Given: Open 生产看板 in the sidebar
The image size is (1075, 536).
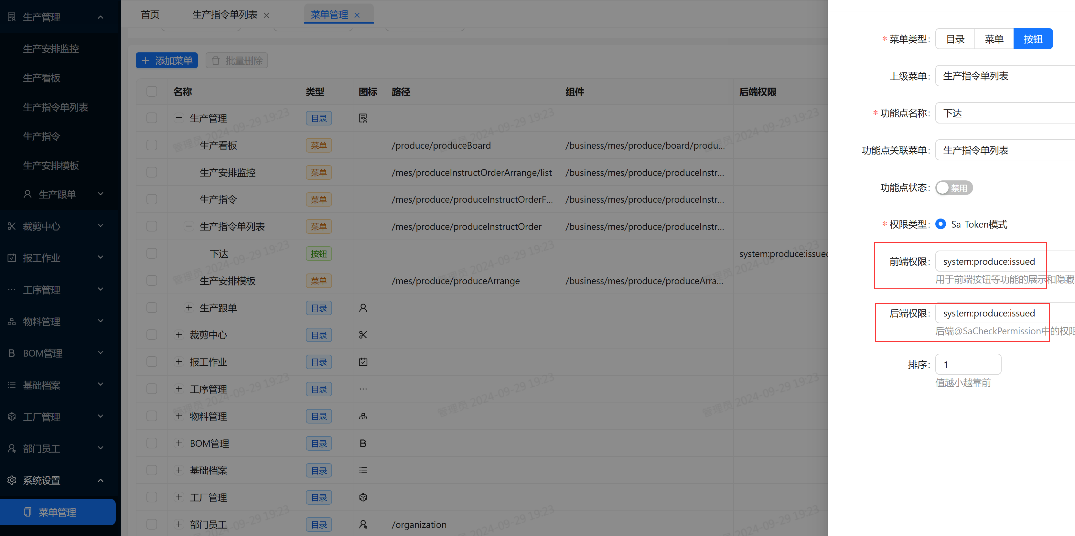Looking at the screenshot, I should point(42,78).
